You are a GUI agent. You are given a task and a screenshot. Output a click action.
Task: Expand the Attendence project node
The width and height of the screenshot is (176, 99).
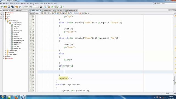(x=4, y=13)
